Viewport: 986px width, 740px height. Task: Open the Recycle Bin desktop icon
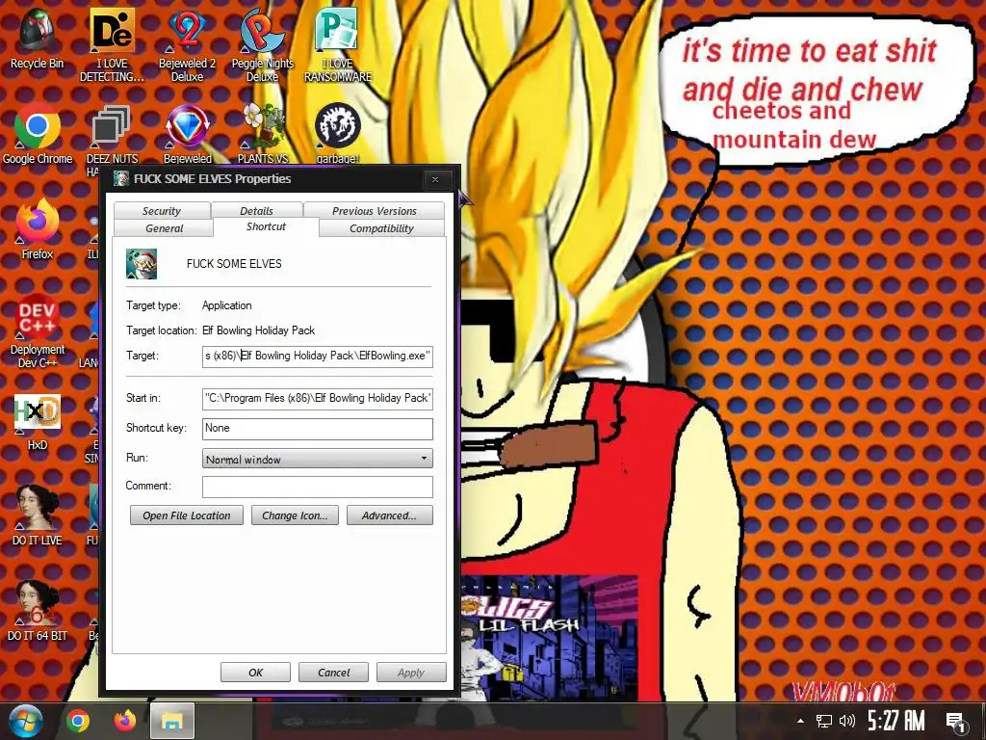[37, 38]
